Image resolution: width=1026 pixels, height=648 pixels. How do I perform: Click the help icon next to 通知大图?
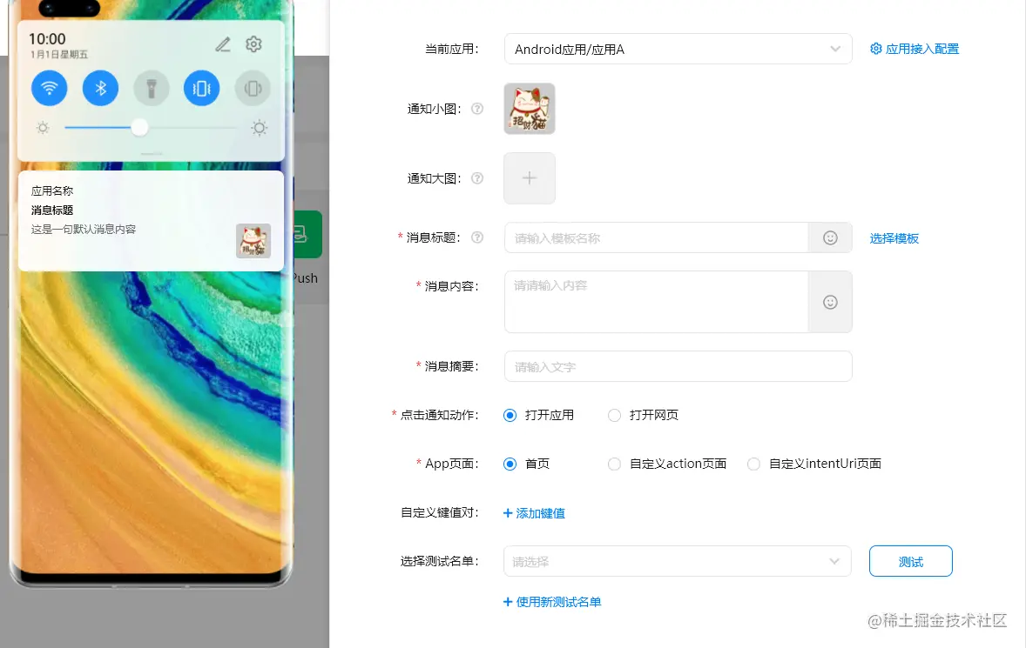(477, 178)
